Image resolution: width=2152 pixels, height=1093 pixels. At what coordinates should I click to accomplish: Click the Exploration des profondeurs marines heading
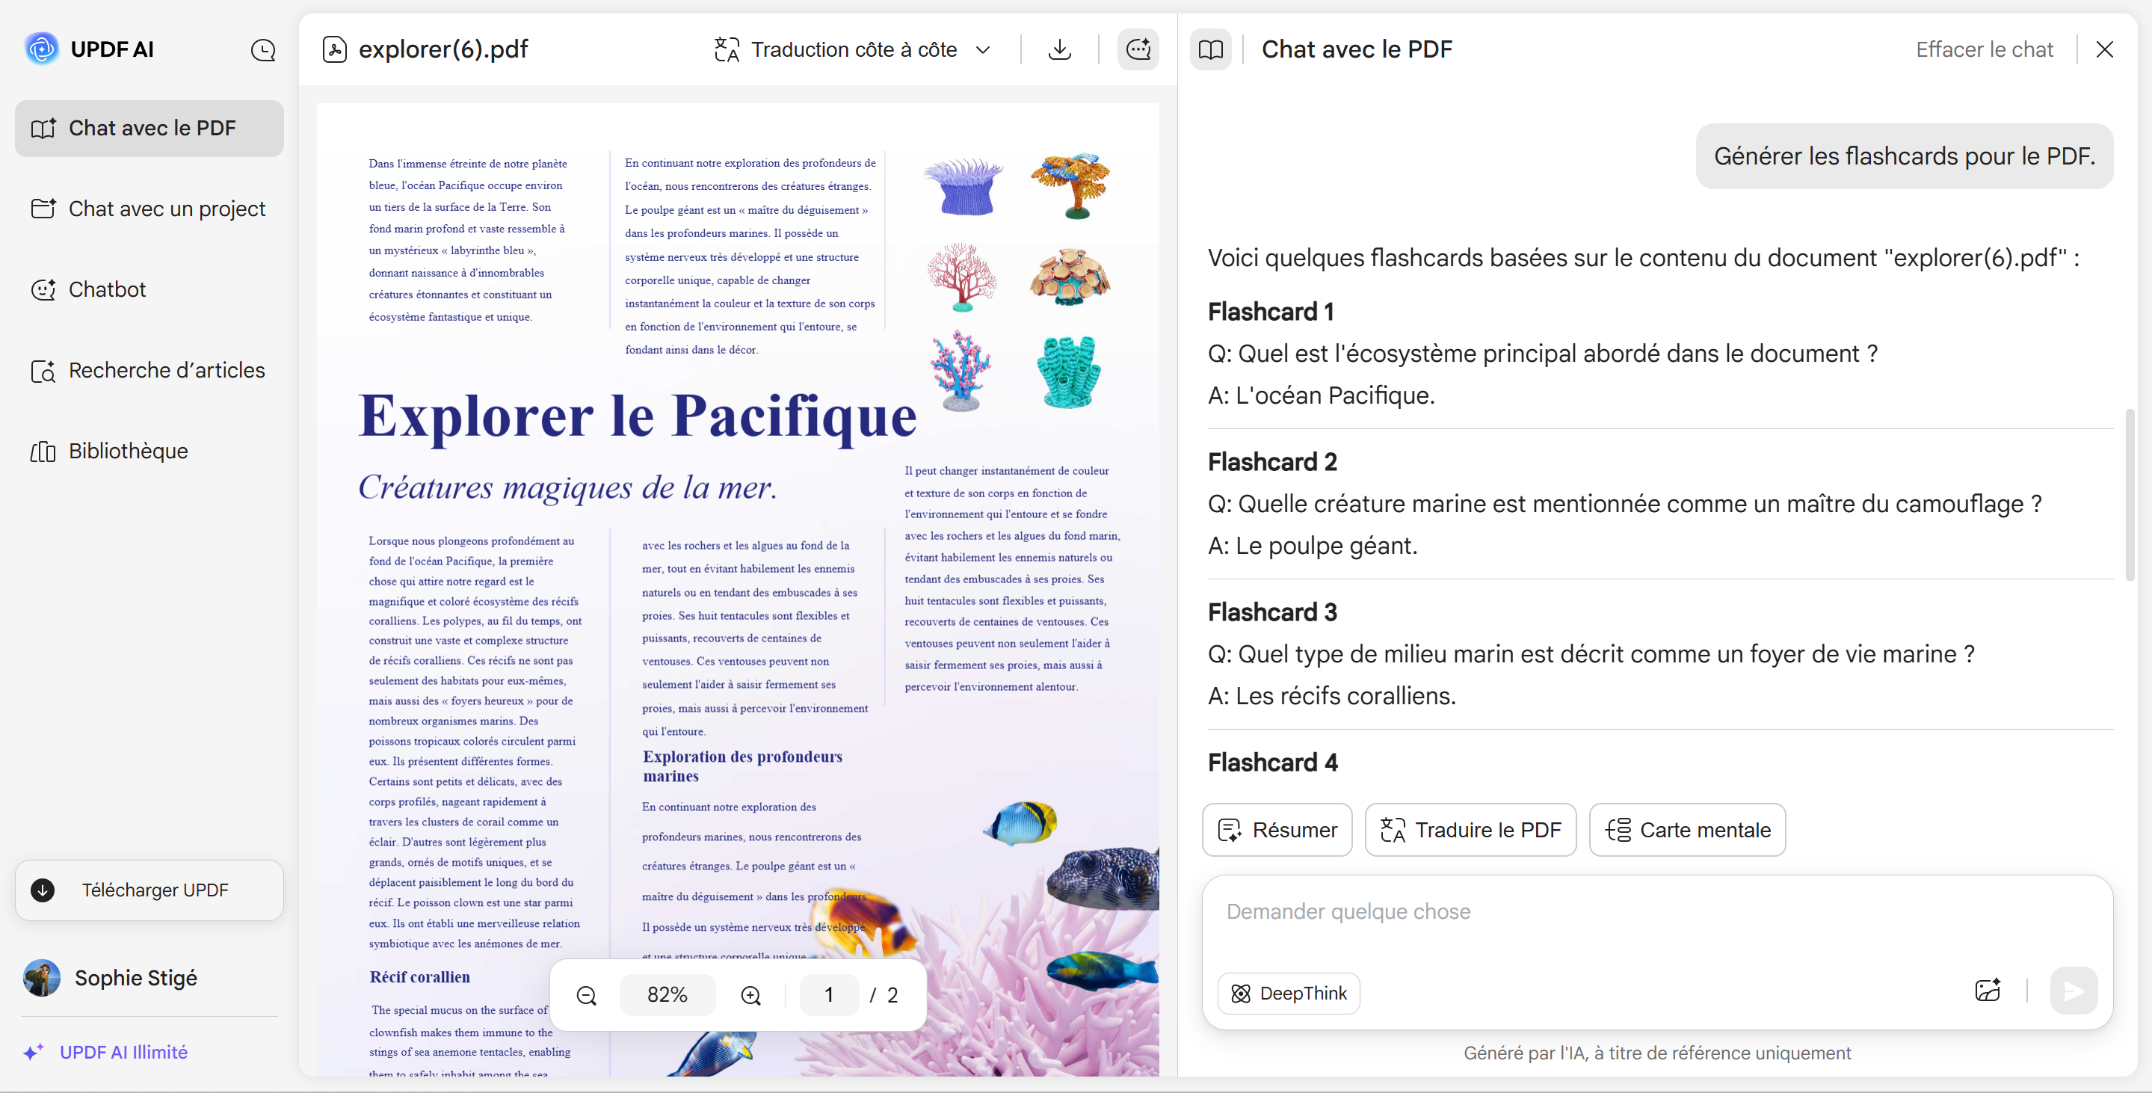pos(743,766)
